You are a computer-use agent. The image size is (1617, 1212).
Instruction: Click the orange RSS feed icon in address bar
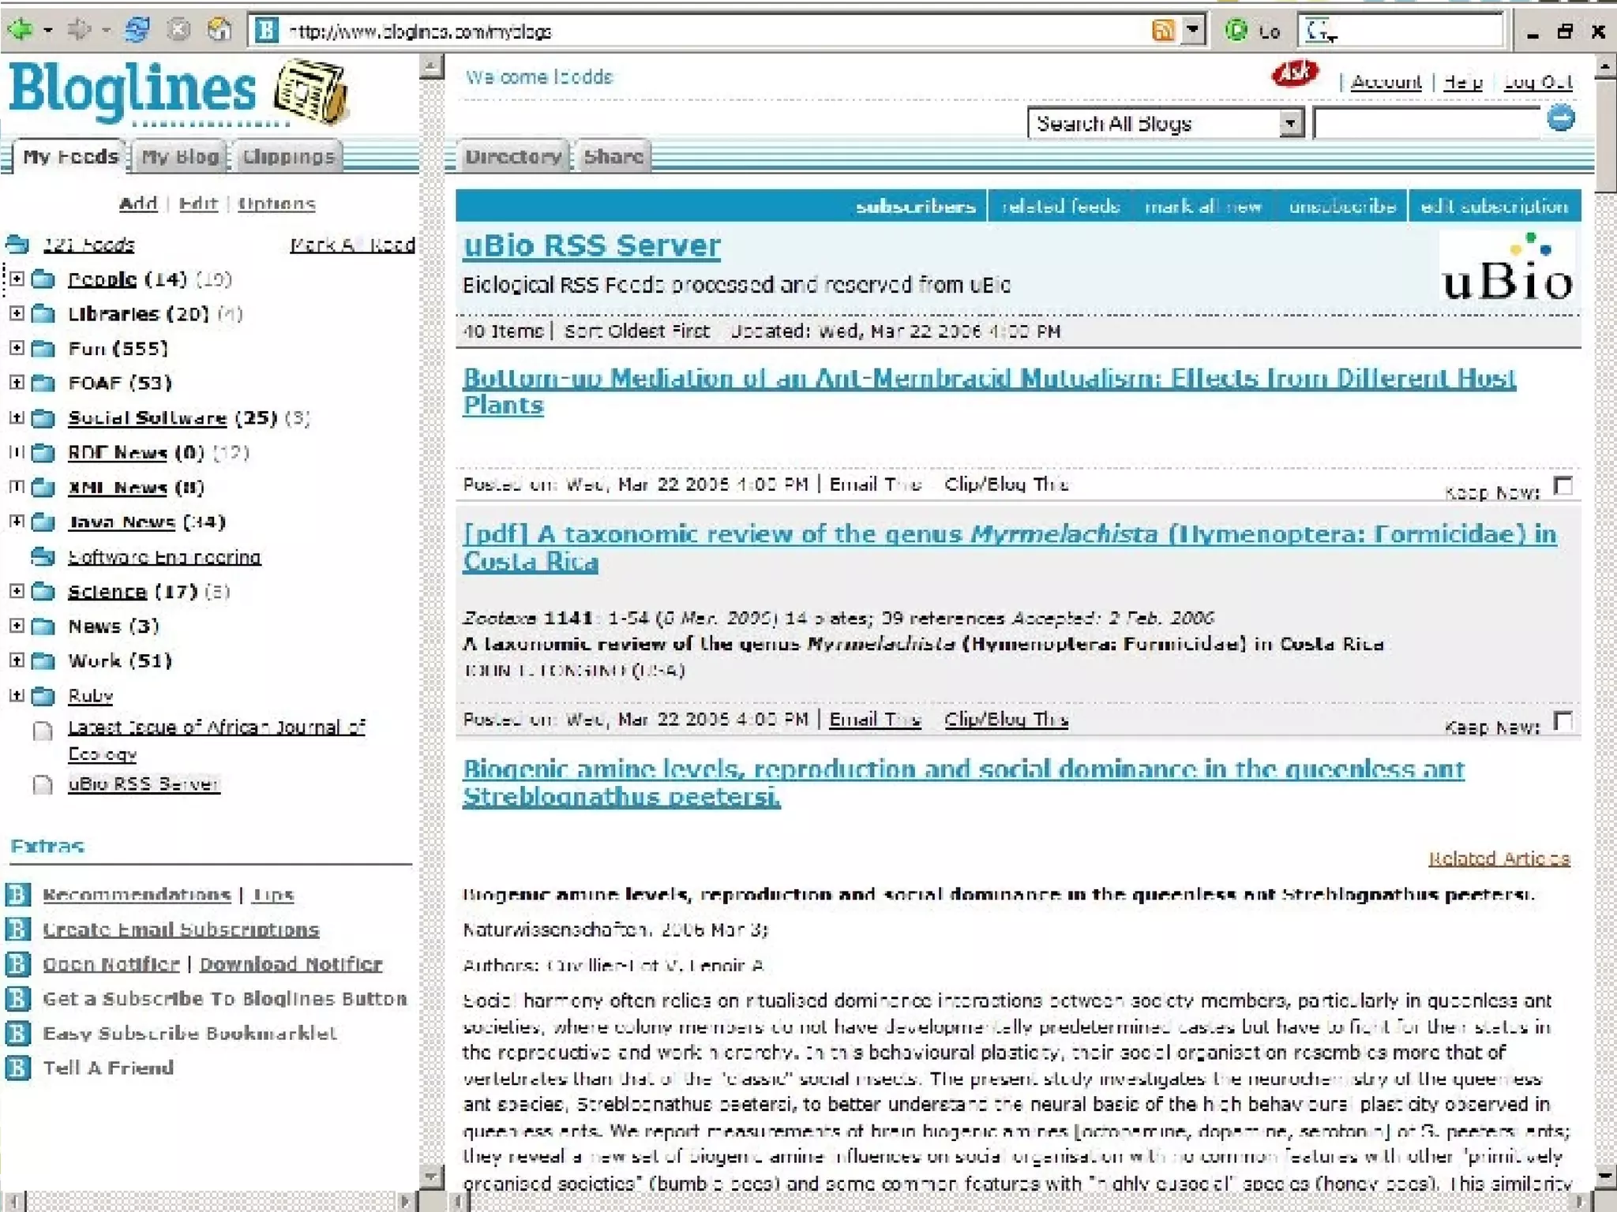(x=1162, y=31)
